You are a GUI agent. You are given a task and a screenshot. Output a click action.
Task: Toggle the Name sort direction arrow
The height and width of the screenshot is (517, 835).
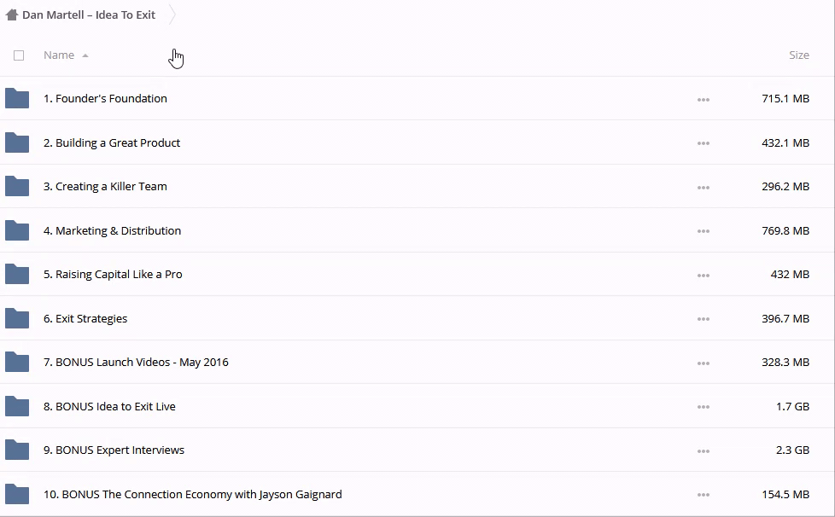pyautogui.click(x=85, y=55)
